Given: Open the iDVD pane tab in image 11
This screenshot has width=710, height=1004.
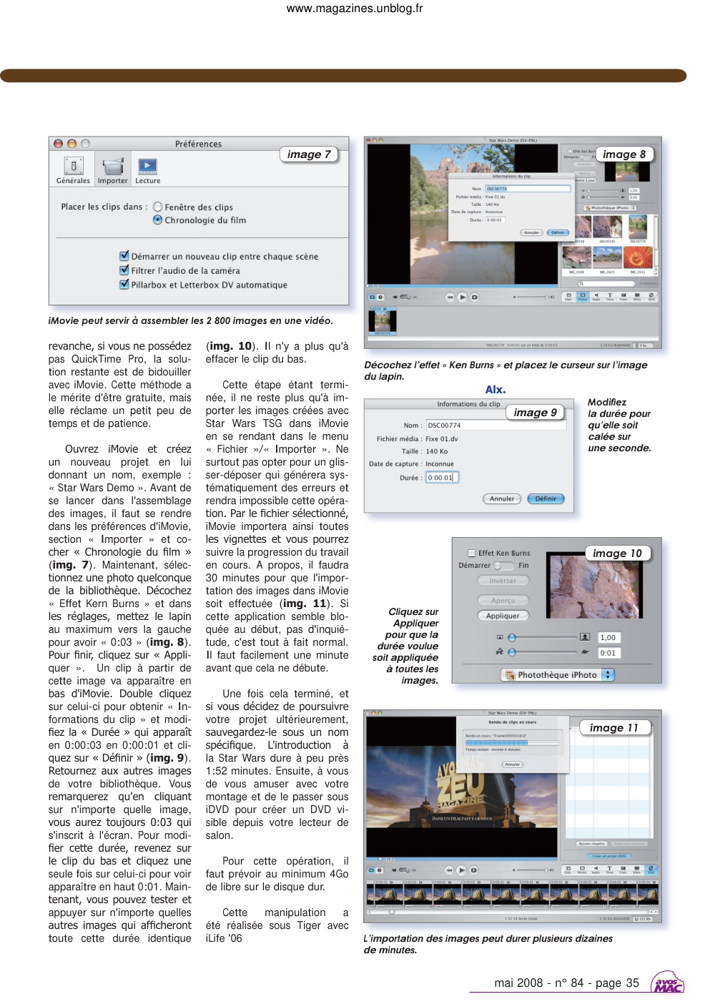Looking at the screenshot, I should click(x=651, y=870).
